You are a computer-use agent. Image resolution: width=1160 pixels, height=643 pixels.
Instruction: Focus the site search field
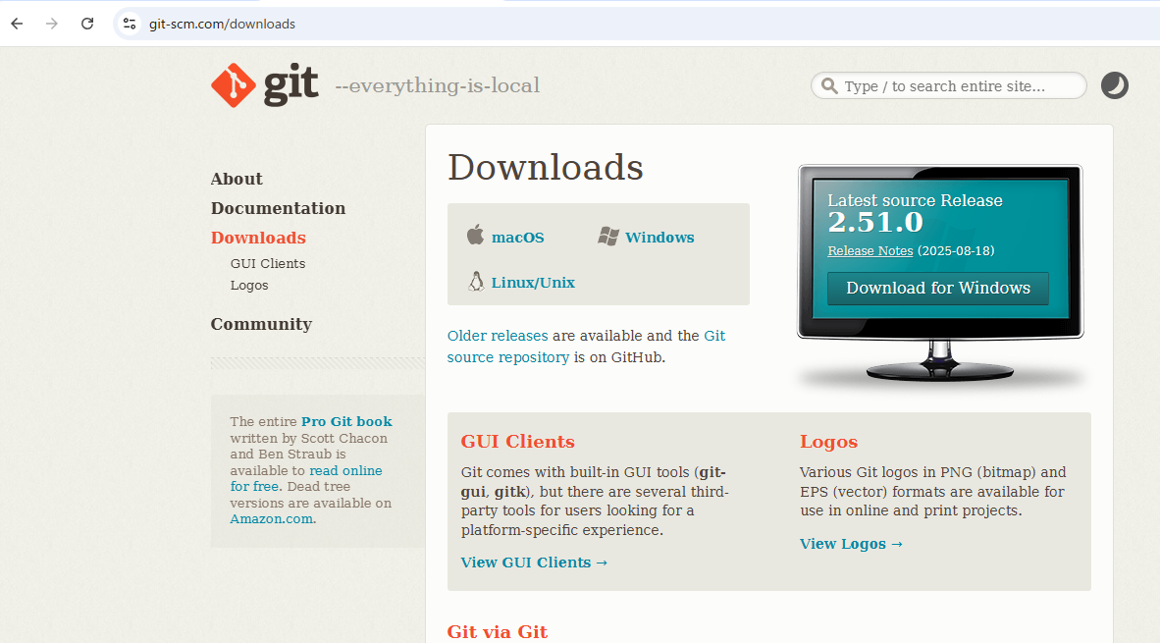click(x=948, y=85)
